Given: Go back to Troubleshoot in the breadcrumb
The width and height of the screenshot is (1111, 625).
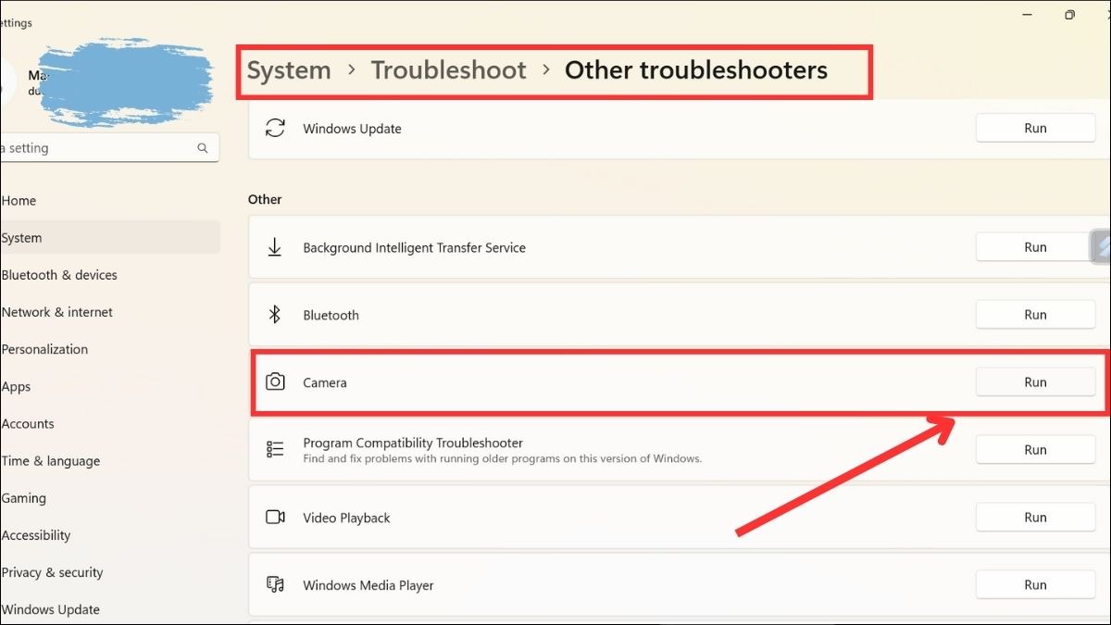Looking at the screenshot, I should [449, 70].
